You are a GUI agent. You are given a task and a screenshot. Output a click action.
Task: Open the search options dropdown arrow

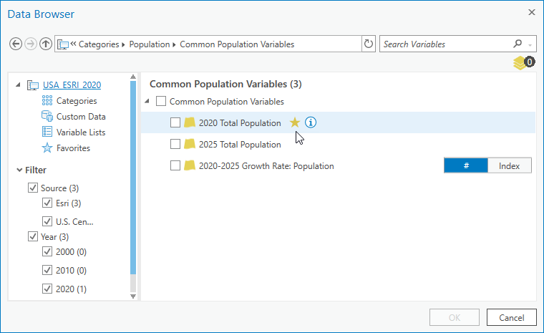pos(530,45)
